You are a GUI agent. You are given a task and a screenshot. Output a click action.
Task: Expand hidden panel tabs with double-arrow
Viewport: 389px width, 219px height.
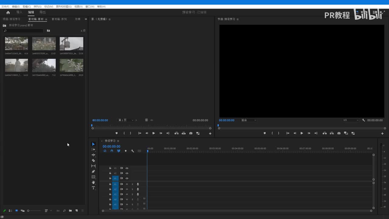(86, 19)
